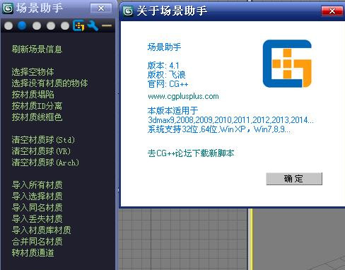The height and width of the screenshot is (270, 345).
Task: Click 导入所有材质
Action: pos(37,185)
